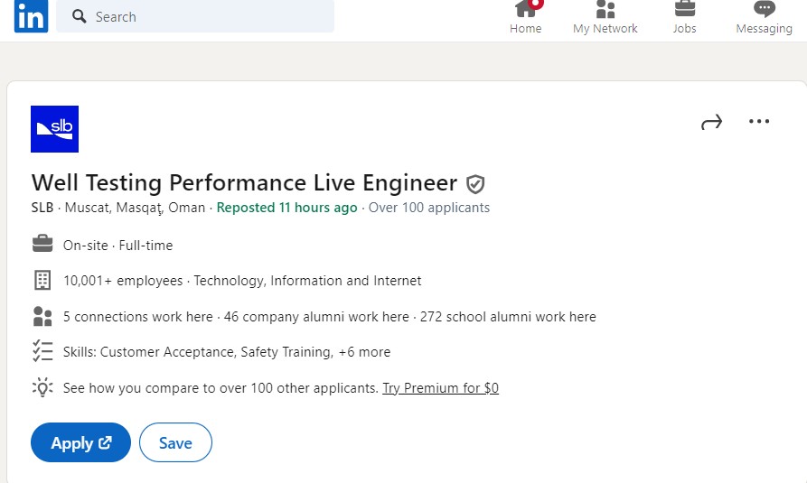The width and height of the screenshot is (807, 483).
Task: Click the Well Testing Performance Live Engineer title
Action: (x=244, y=182)
